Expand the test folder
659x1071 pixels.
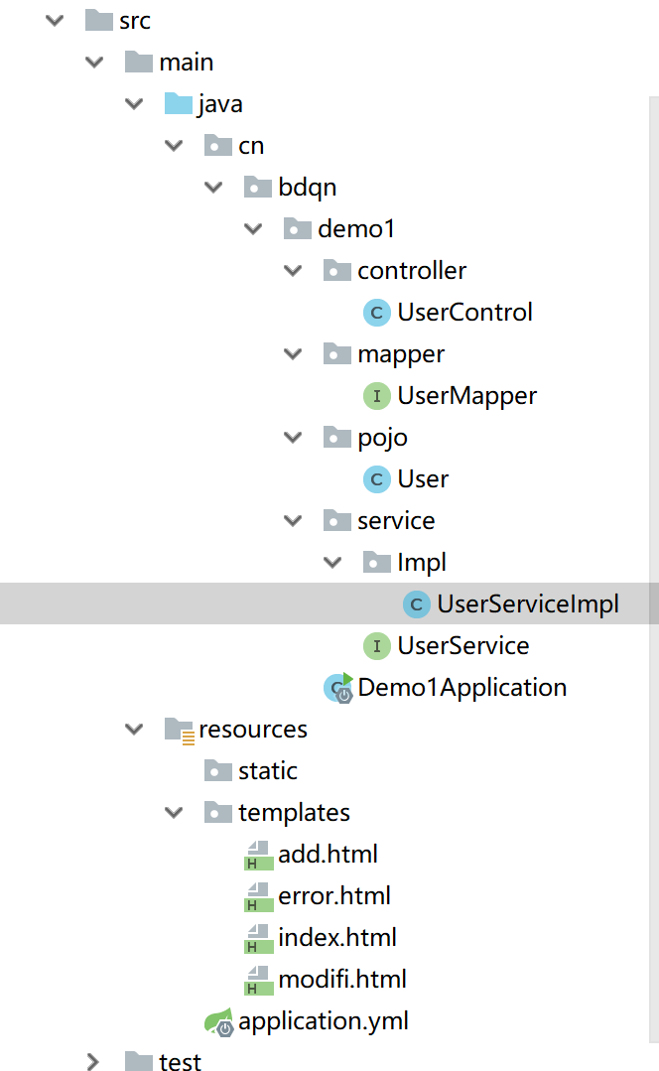tap(94, 1062)
